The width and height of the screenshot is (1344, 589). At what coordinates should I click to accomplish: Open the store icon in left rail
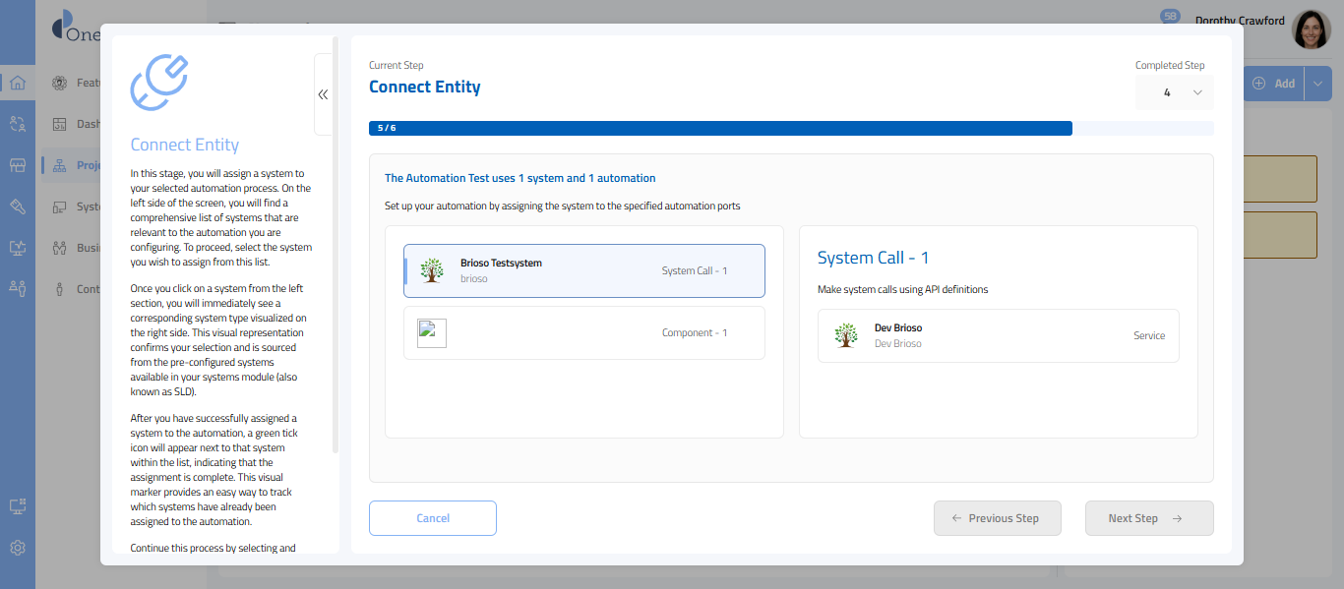(18, 165)
